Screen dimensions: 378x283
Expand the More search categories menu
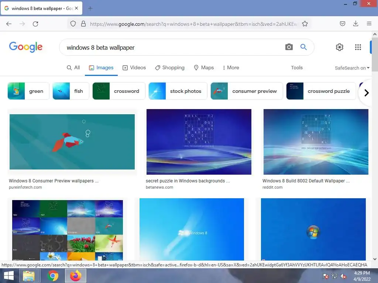[231, 68]
